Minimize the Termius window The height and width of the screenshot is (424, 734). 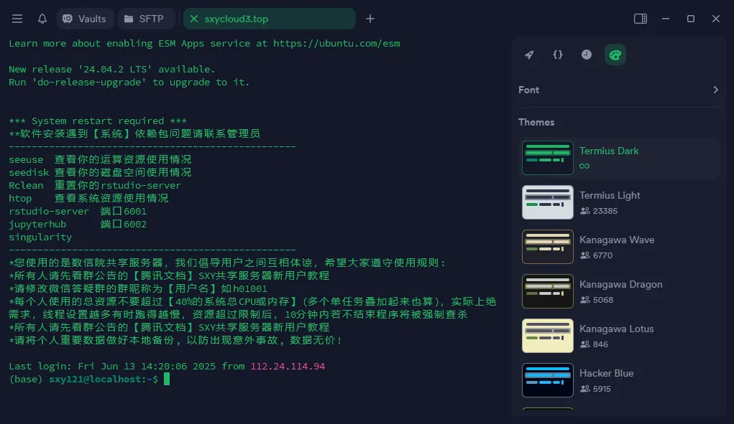click(x=665, y=19)
